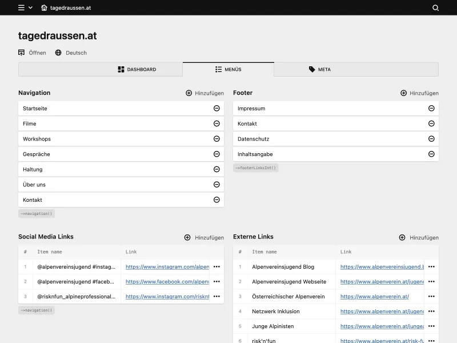Remove "Filme" from the Navigation menu
Viewport: 457px width, 343px height.
coord(216,123)
